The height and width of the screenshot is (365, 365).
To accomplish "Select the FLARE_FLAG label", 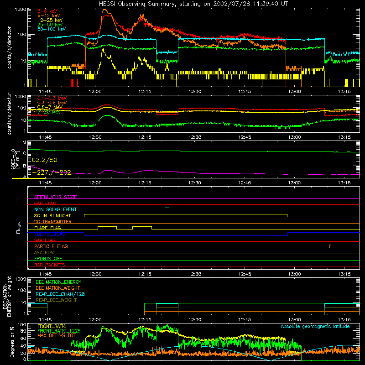I will point(47,228).
